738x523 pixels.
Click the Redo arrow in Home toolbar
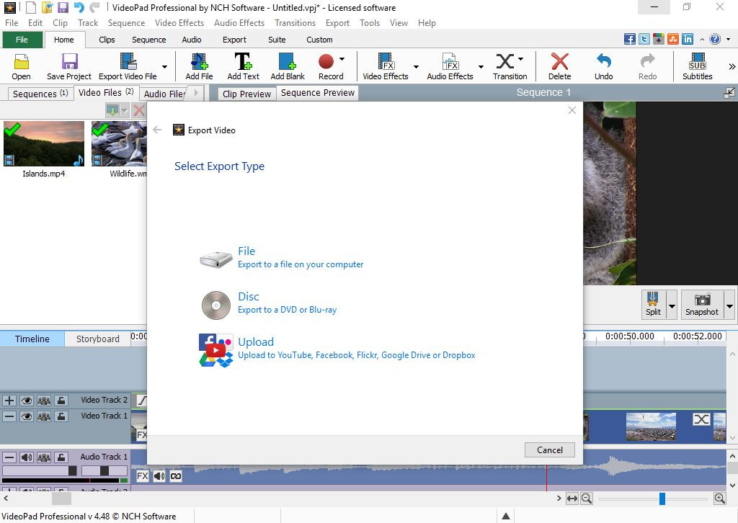(x=648, y=61)
